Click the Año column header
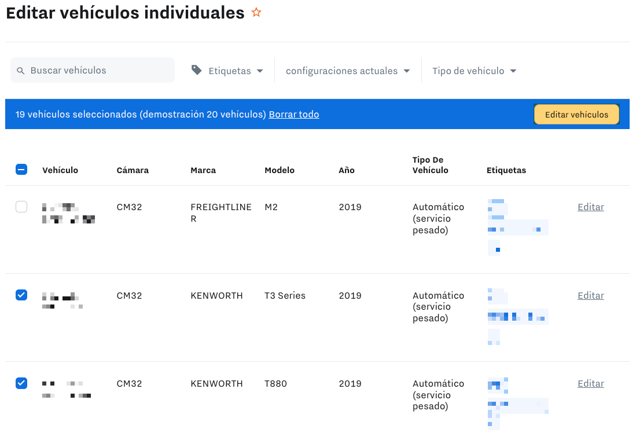The image size is (636, 444). click(x=347, y=170)
